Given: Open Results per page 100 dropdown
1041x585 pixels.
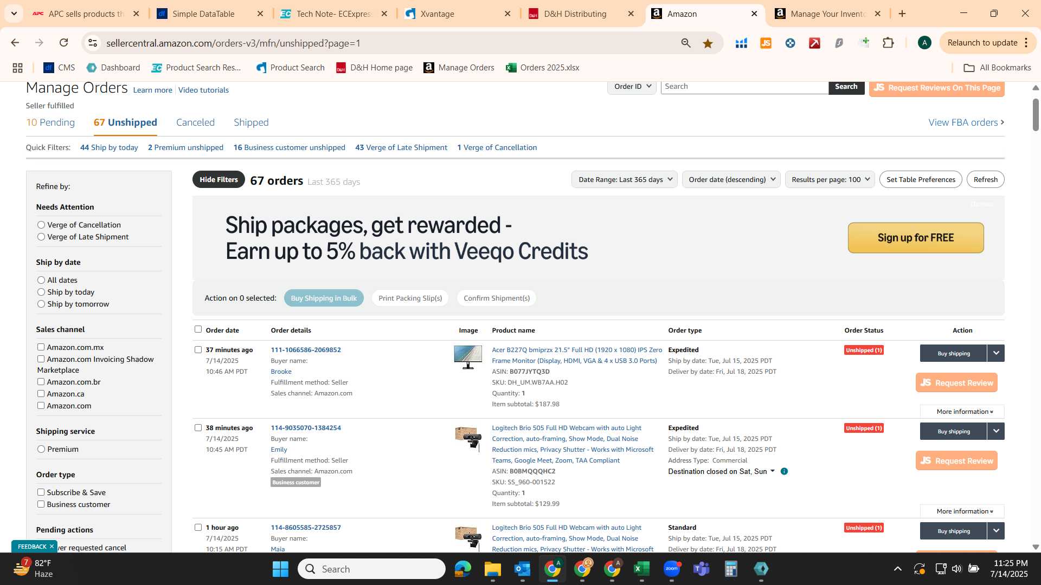Looking at the screenshot, I should [x=830, y=179].
